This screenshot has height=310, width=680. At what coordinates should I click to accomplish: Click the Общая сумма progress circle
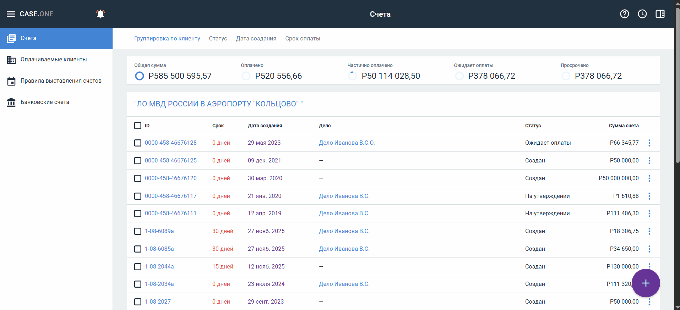tap(140, 76)
